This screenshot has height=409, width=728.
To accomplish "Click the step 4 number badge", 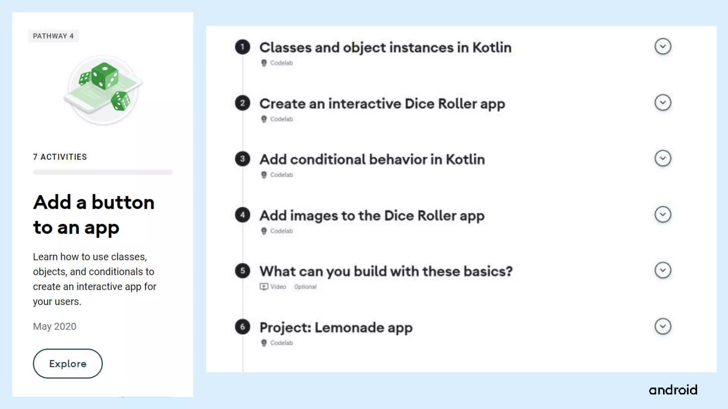I will [242, 215].
